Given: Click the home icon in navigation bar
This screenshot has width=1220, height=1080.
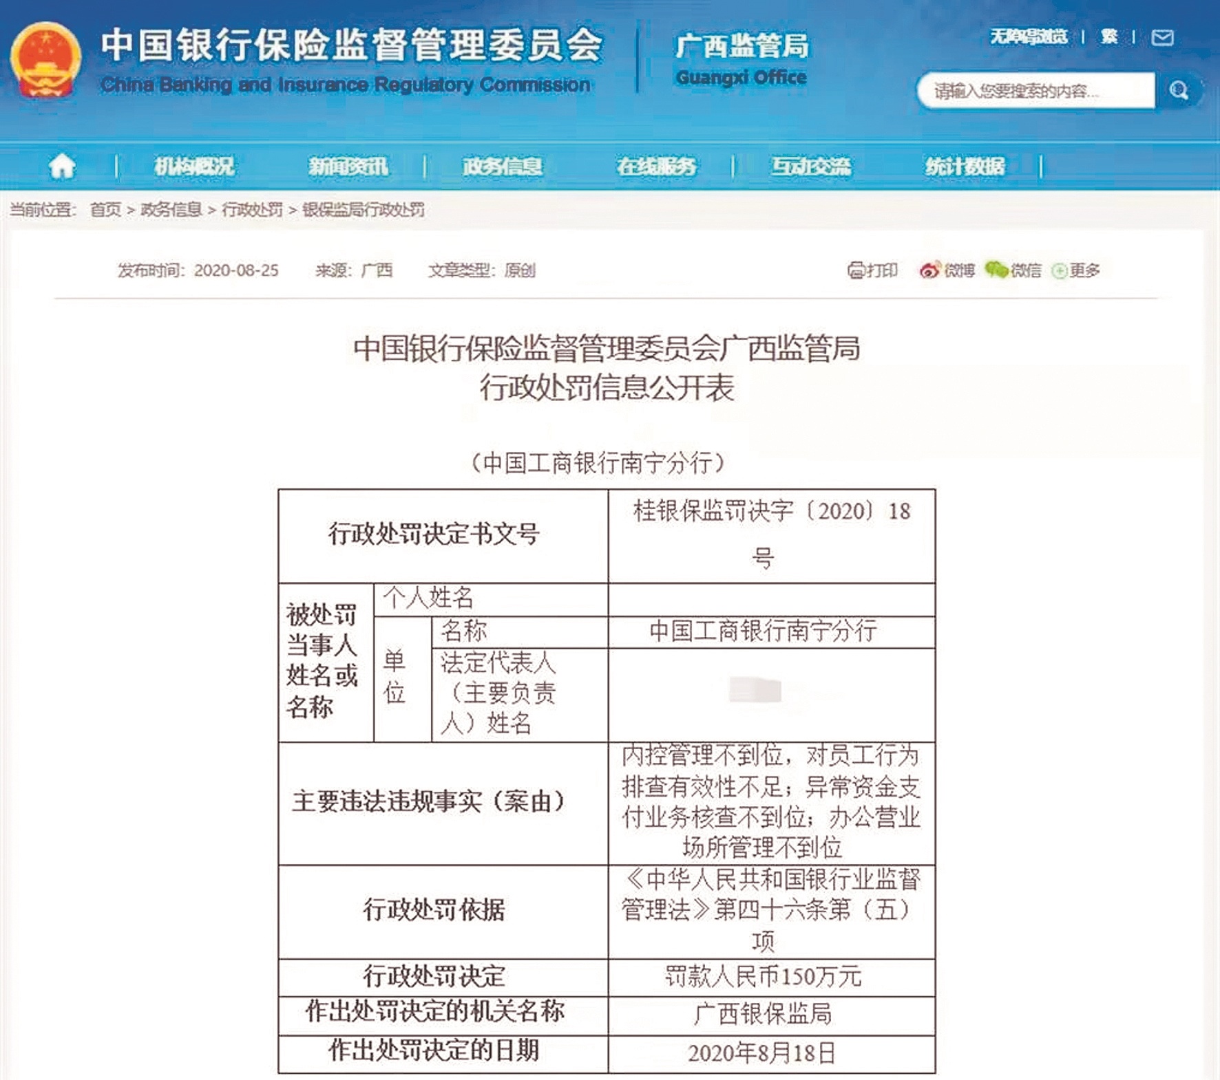Looking at the screenshot, I should [x=62, y=166].
